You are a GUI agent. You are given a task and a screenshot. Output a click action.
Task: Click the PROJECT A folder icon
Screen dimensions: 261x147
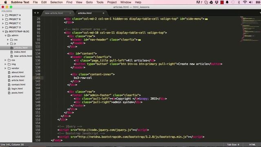(x=7, y=15)
